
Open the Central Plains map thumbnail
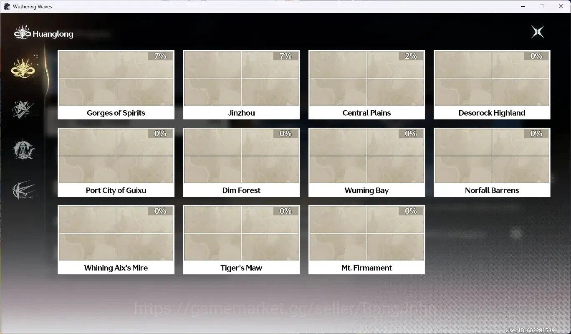pyautogui.click(x=366, y=78)
